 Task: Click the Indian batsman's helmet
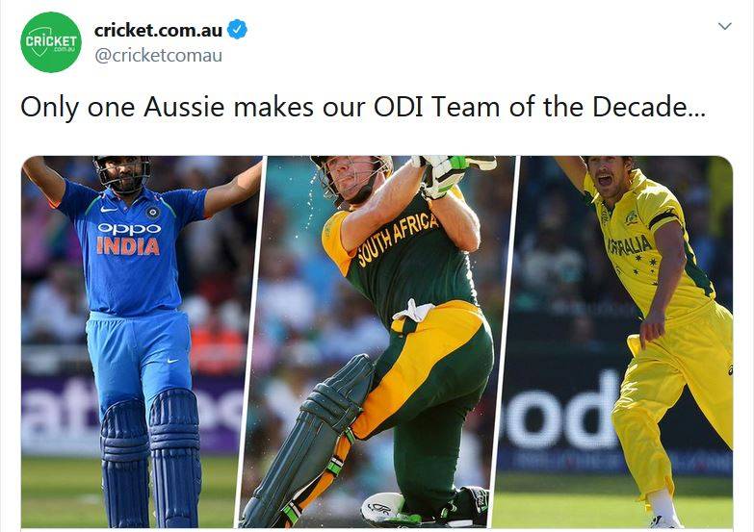(122, 170)
